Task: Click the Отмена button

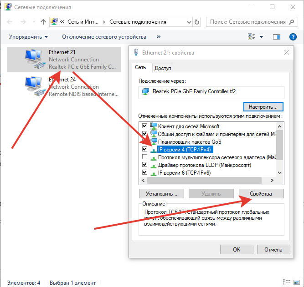Action: click(273, 249)
